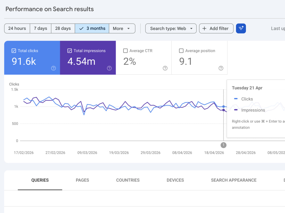
Task: Open help icon on Total impressions card
Action: pos(109,68)
